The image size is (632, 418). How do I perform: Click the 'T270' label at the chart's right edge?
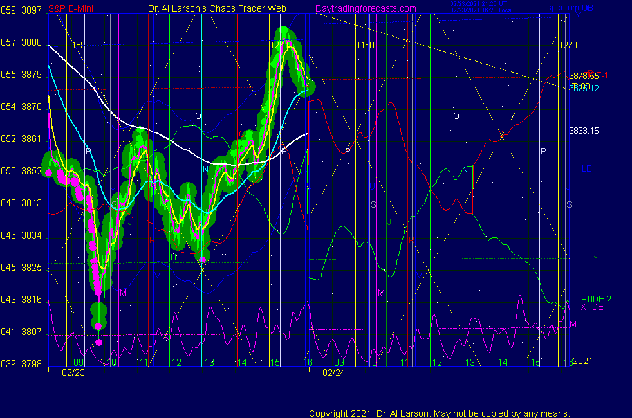coord(568,45)
